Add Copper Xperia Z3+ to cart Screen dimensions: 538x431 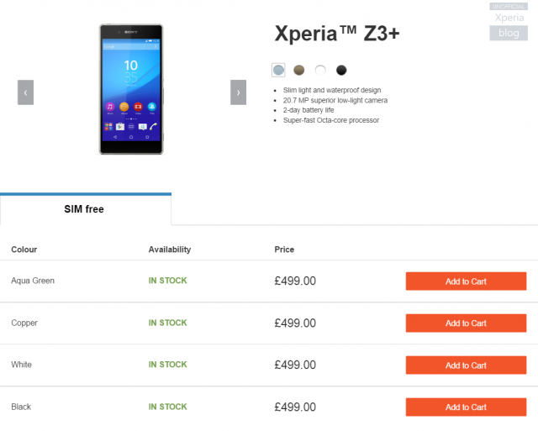tap(466, 323)
